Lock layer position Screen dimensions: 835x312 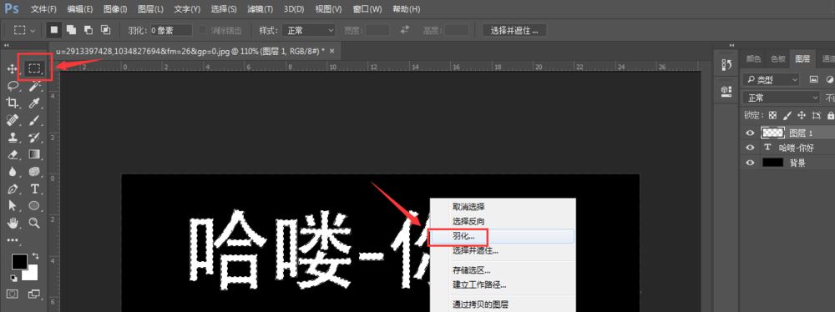pos(802,115)
